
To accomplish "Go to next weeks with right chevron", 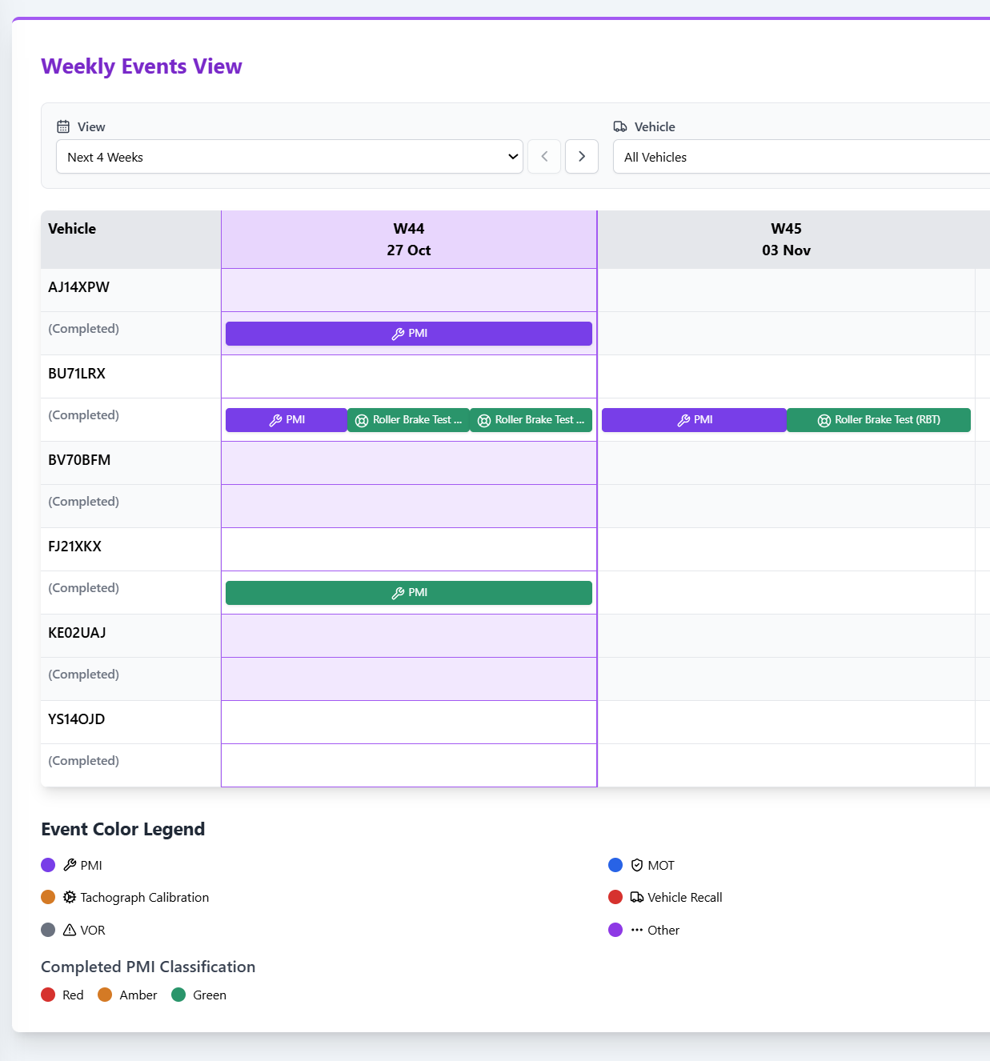I will (582, 157).
